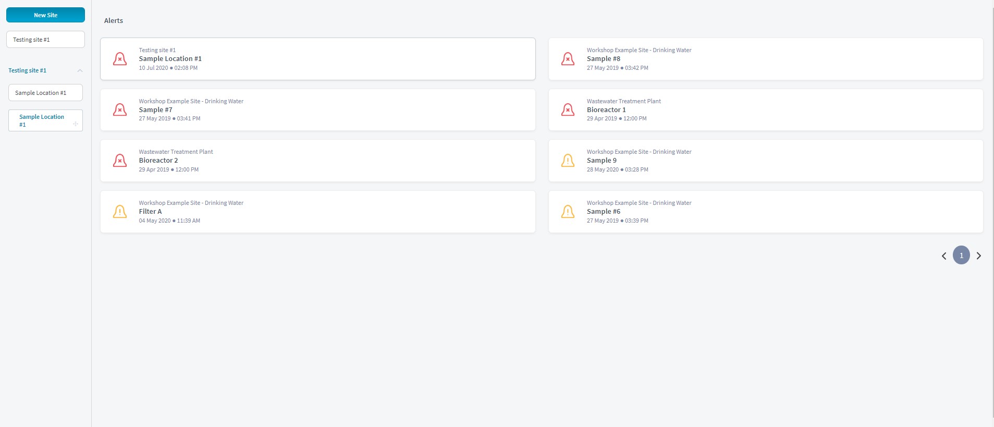Open the Bioreactor 2 alert title

(x=158, y=161)
